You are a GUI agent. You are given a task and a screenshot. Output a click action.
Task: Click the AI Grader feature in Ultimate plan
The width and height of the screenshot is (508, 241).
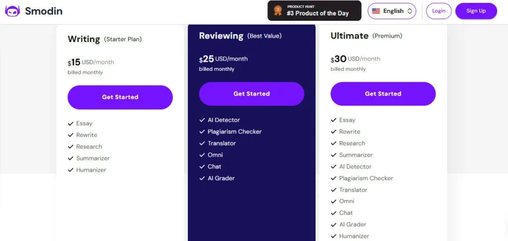[352, 225]
